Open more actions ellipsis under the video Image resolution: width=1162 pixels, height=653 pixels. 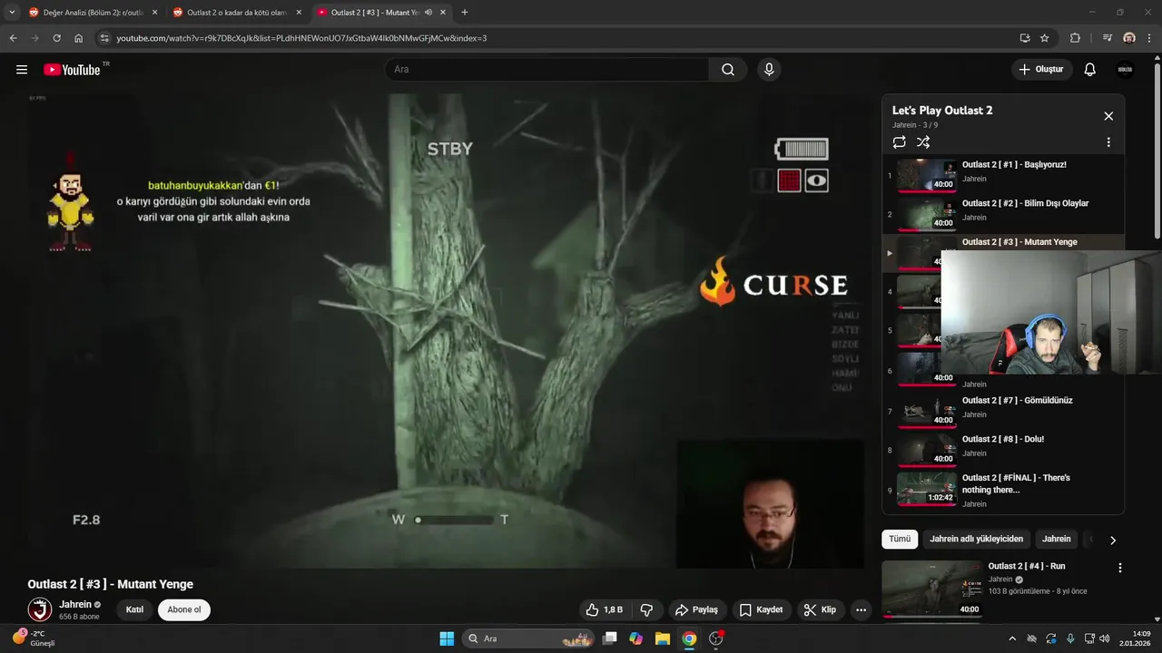pyautogui.click(x=861, y=609)
